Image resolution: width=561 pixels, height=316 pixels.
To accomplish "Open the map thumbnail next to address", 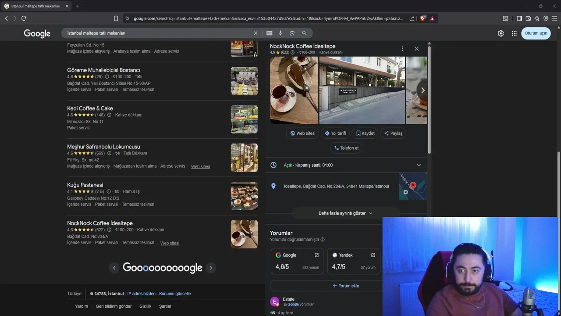I will pyautogui.click(x=413, y=186).
